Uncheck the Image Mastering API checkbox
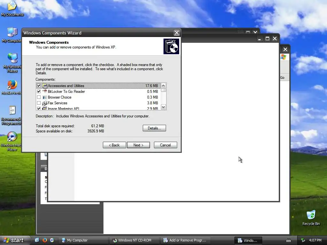Image resolution: width=327 pixels, height=245 pixels. click(x=39, y=108)
